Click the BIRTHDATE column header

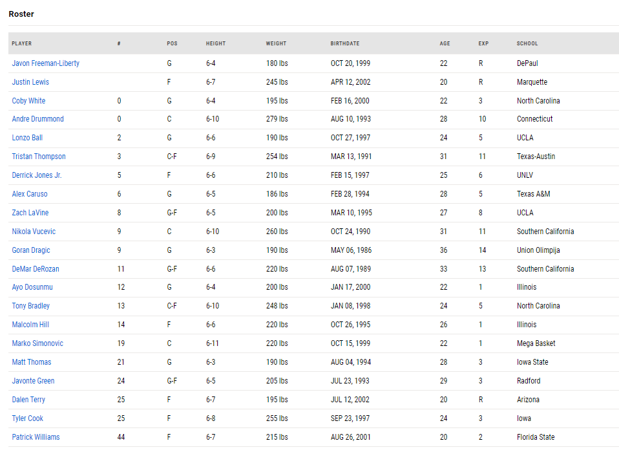tap(345, 43)
